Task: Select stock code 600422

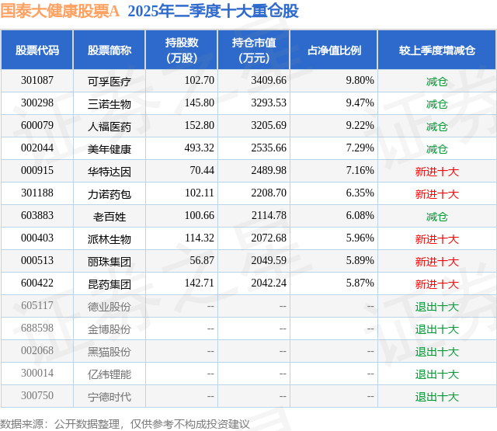Action: [37, 283]
